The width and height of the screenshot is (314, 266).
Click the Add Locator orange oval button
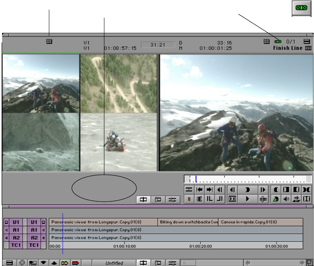click(x=189, y=199)
